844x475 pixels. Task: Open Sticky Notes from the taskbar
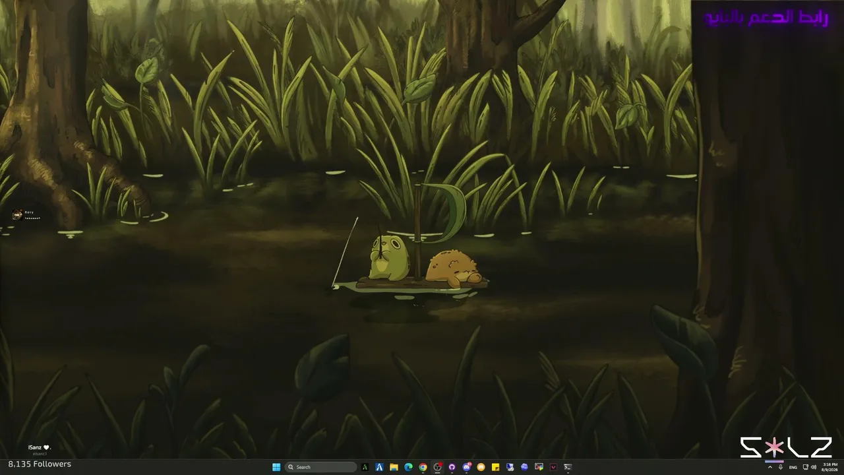(x=495, y=467)
